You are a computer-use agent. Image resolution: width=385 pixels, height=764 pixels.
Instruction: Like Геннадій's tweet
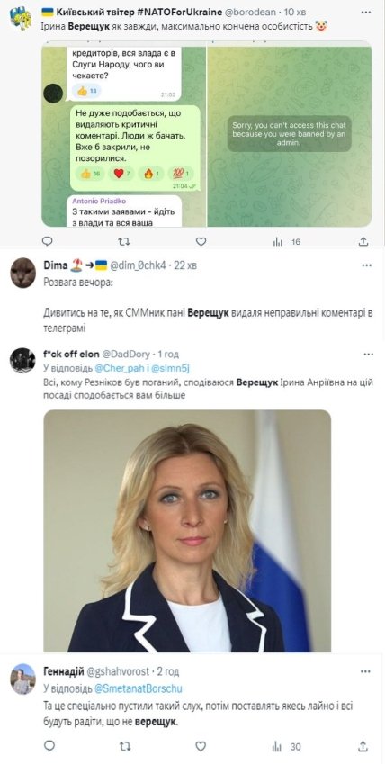[x=201, y=746]
